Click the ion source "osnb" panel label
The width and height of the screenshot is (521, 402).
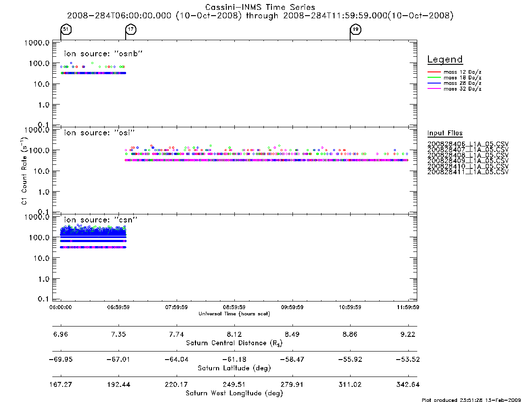coord(103,54)
